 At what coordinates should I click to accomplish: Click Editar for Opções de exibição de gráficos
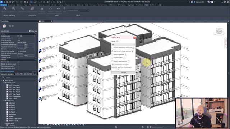click(x=26, y=47)
